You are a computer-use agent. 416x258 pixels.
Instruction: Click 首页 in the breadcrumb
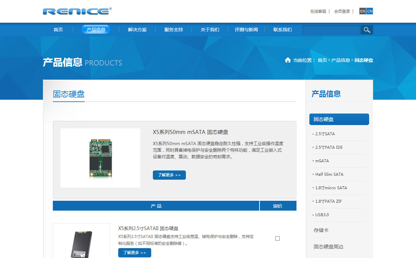pos(322,60)
